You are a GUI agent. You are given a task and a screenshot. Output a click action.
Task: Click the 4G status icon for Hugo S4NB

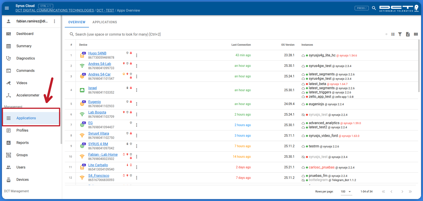[x=83, y=55]
